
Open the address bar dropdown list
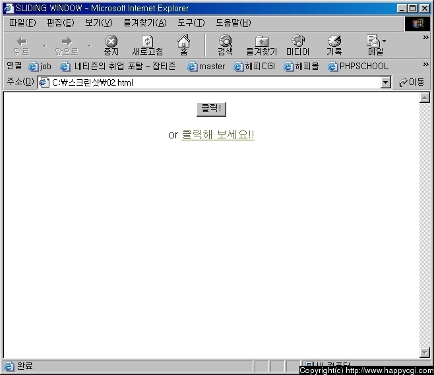coord(385,82)
